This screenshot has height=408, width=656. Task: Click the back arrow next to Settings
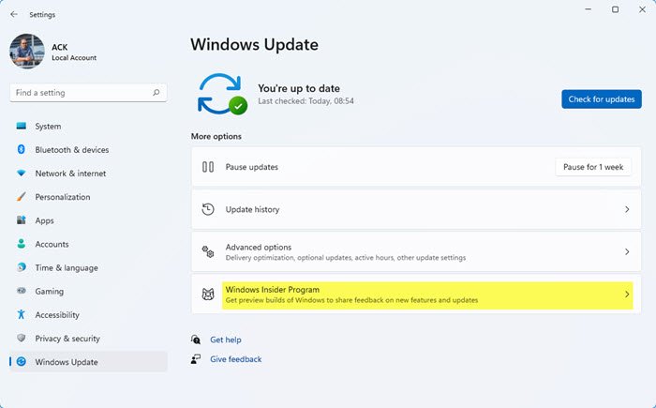point(14,14)
